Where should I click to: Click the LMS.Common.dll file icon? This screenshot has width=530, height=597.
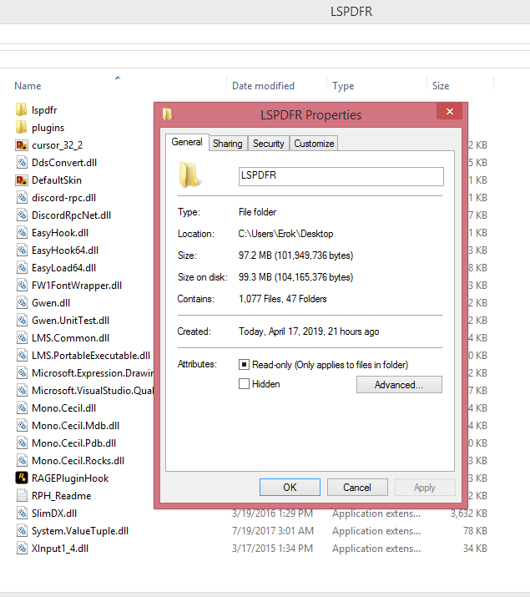coord(22,337)
